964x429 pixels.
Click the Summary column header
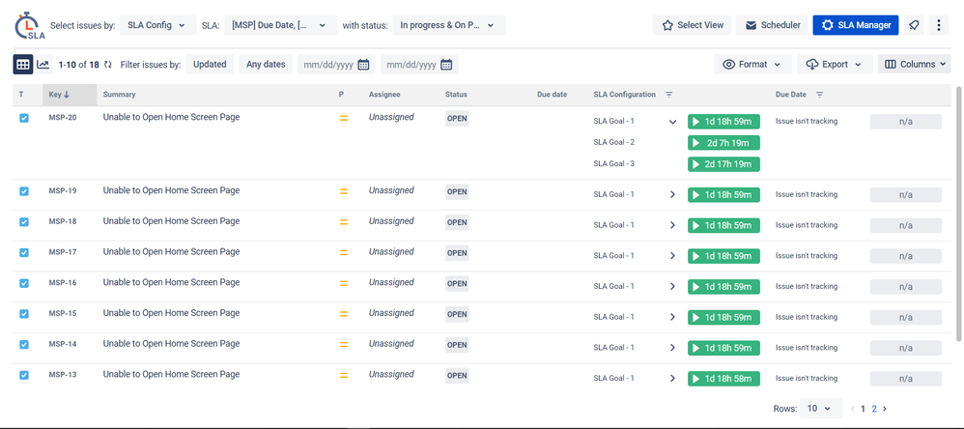[x=119, y=95]
